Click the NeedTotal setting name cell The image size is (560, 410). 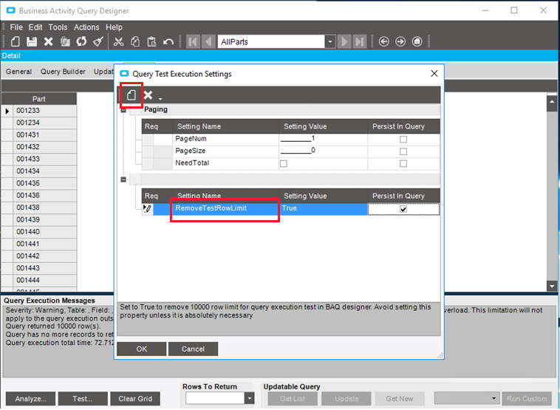coord(225,163)
